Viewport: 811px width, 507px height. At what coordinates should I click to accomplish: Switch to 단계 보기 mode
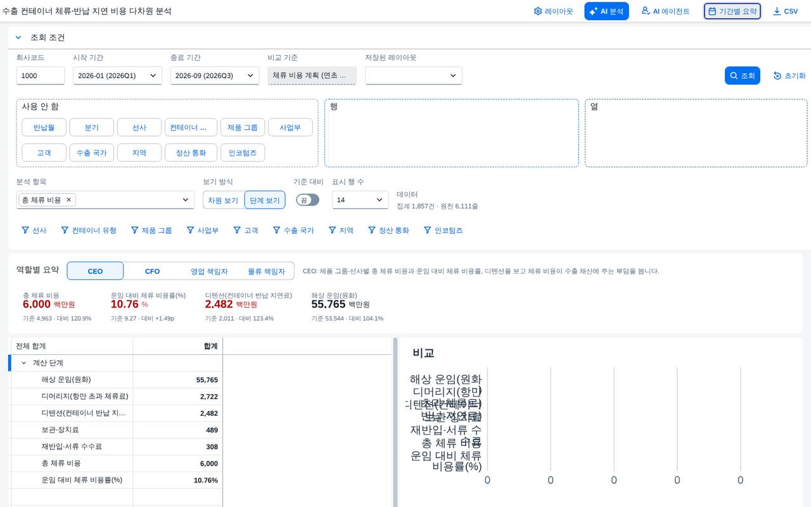(x=265, y=200)
